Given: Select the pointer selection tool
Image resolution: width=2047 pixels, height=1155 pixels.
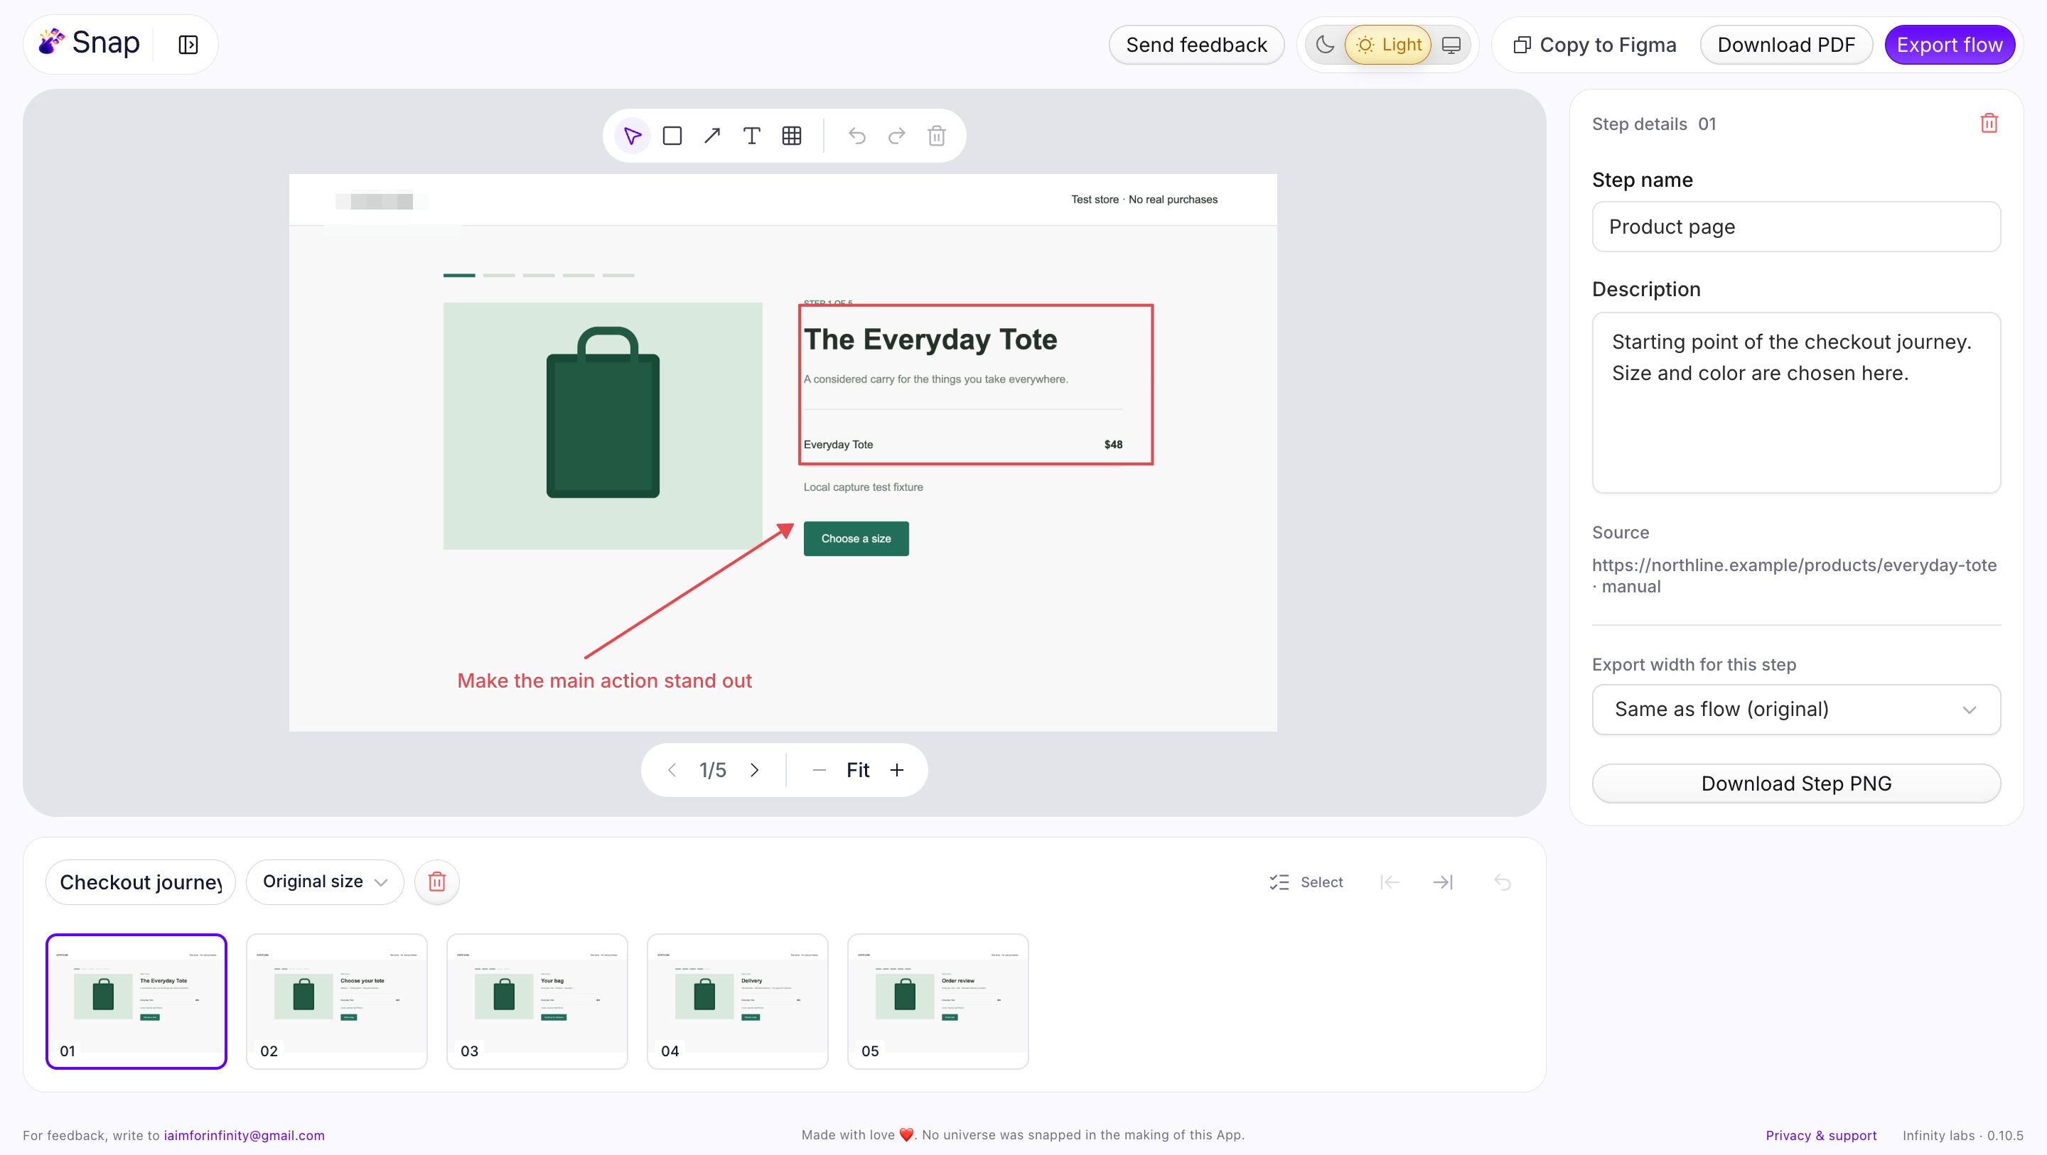Looking at the screenshot, I should 632,136.
